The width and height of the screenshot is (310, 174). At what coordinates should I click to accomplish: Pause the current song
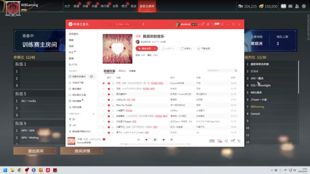click(155, 140)
